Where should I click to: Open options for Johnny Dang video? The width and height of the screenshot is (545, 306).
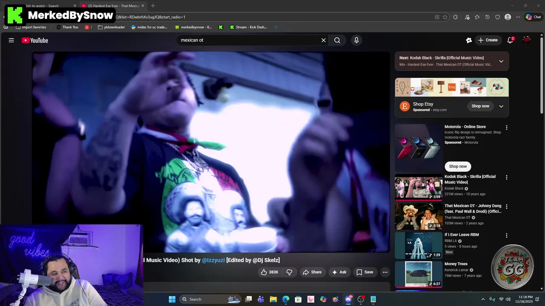[507, 207]
